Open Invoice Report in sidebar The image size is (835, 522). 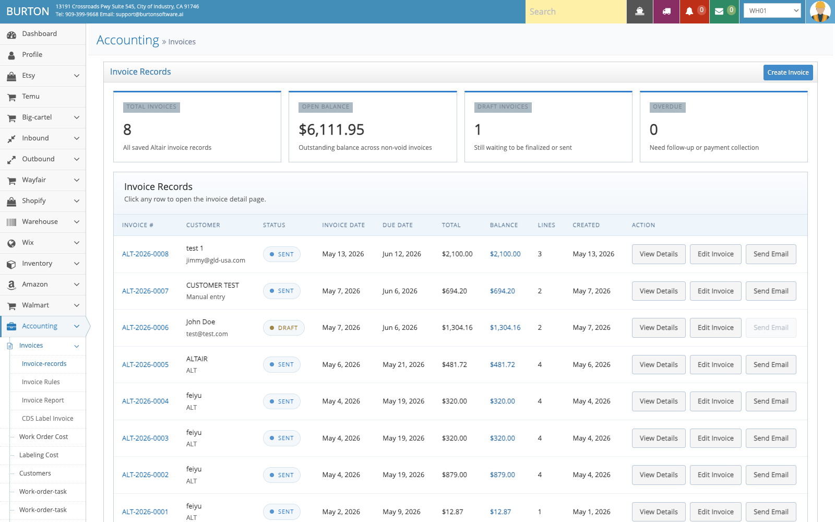point(43,400)
